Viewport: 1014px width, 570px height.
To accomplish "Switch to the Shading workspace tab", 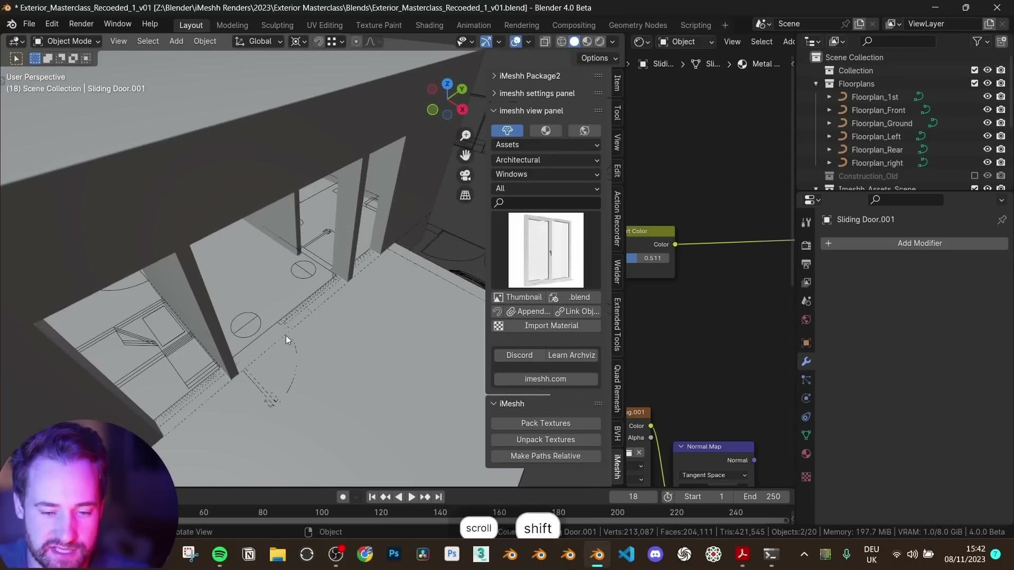I will 429,25.
